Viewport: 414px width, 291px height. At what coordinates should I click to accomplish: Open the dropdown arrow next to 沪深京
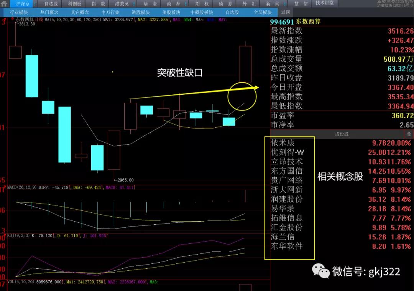pyautogui.click(x=34, y=4)
